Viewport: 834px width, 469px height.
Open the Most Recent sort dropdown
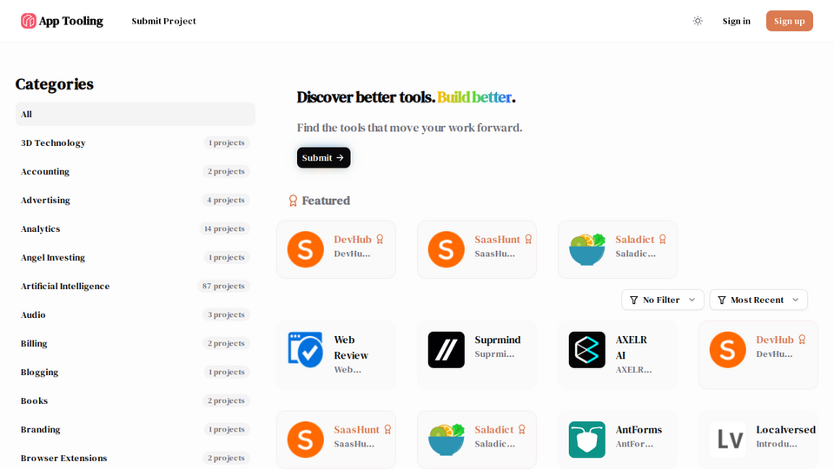point(758,300)
